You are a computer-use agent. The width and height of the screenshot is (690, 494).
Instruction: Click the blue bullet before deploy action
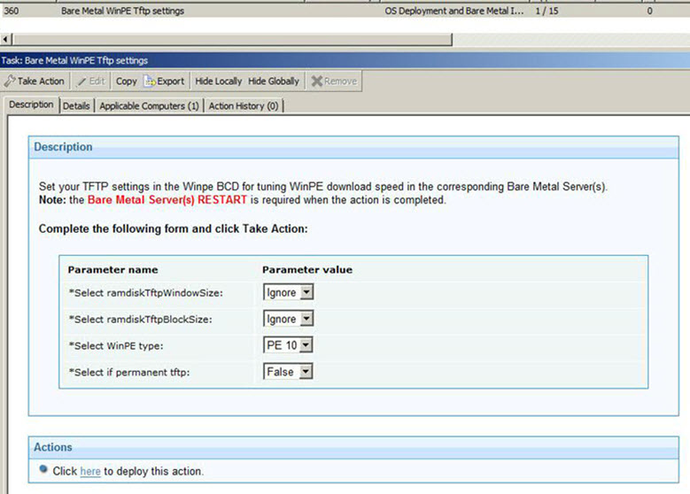[43, 469]
